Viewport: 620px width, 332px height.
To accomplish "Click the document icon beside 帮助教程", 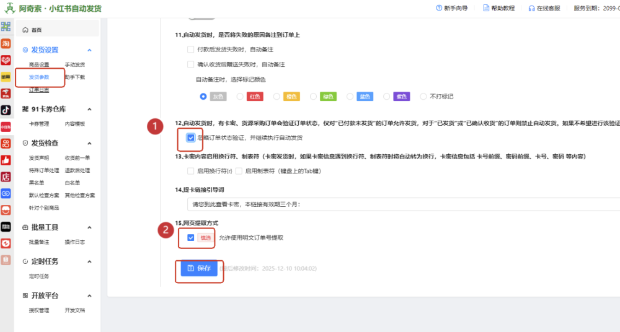I will click(x=486, y=8).
